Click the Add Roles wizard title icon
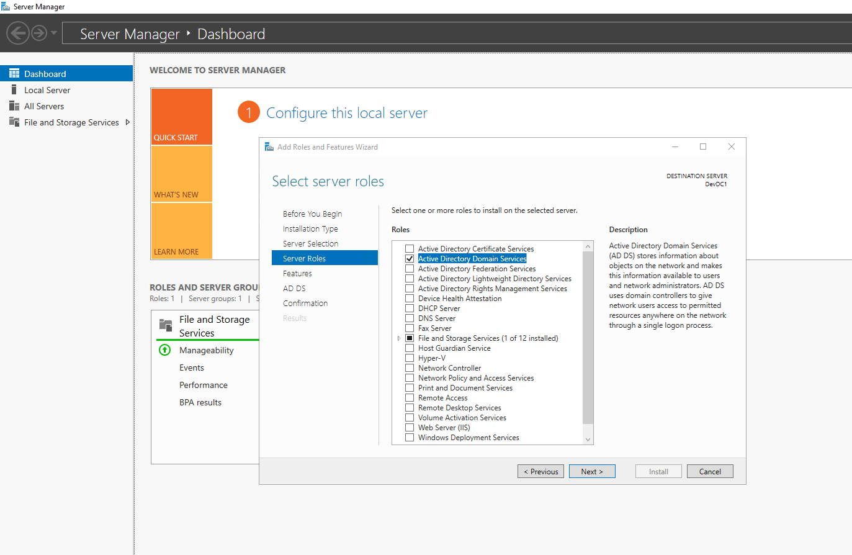The height and width of the screenshot is (555, 852). [269, 147]
